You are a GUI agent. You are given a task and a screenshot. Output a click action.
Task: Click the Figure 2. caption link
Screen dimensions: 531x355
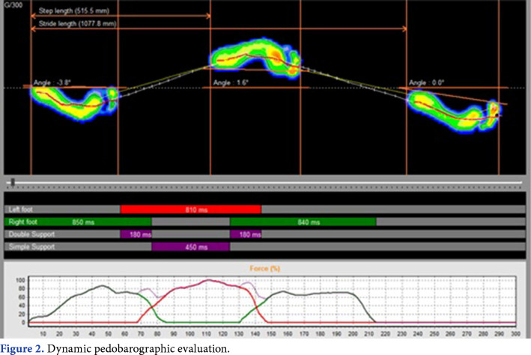click(x=22, y=348)
